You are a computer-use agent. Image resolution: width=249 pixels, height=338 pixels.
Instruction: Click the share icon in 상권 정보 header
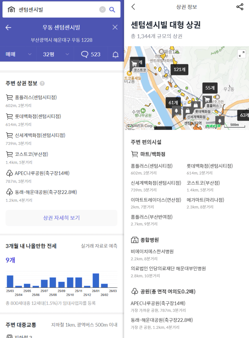tap(240, 7)
